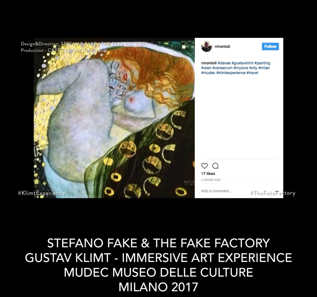Open the #mudec hashtag

click(x=208, y=73)
